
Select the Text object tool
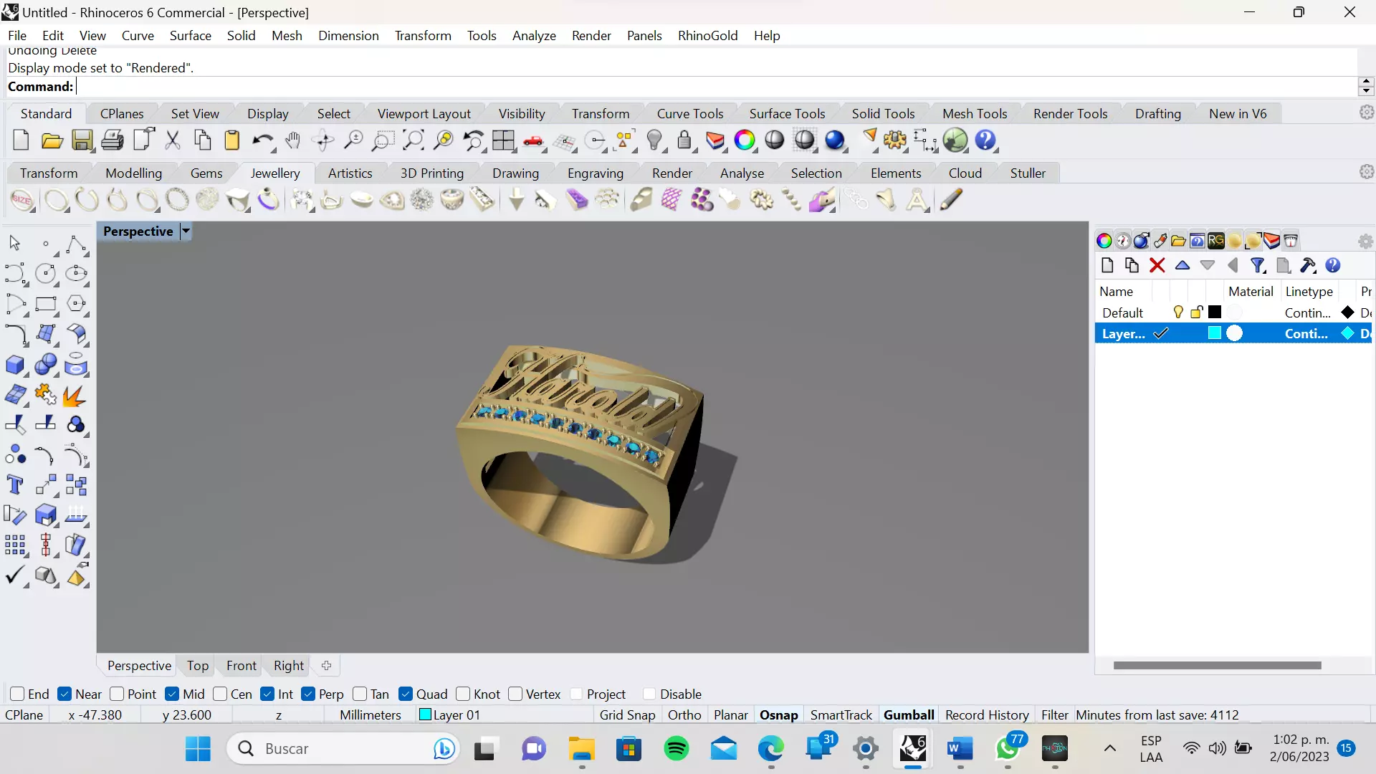(15, 485)
